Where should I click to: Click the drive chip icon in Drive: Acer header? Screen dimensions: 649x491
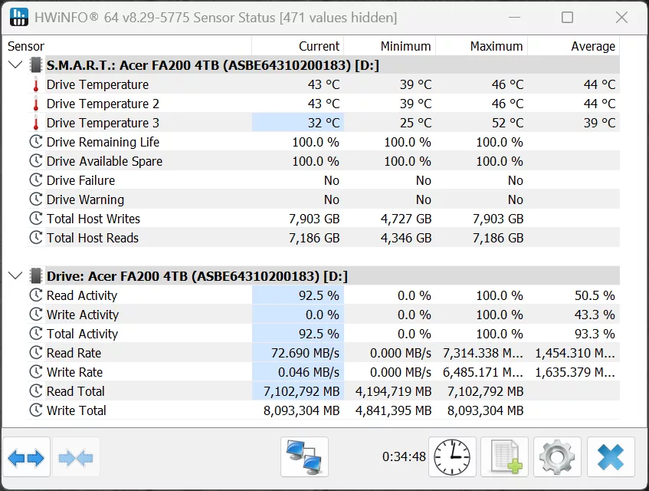[36, 276]
